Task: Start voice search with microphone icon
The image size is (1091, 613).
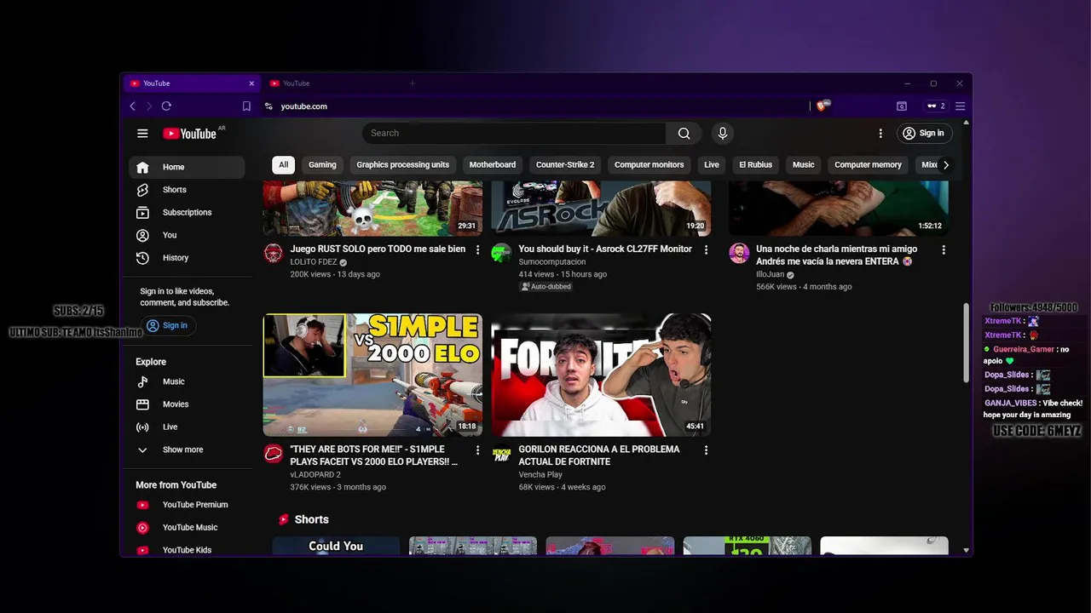Action: coord(723,134)
